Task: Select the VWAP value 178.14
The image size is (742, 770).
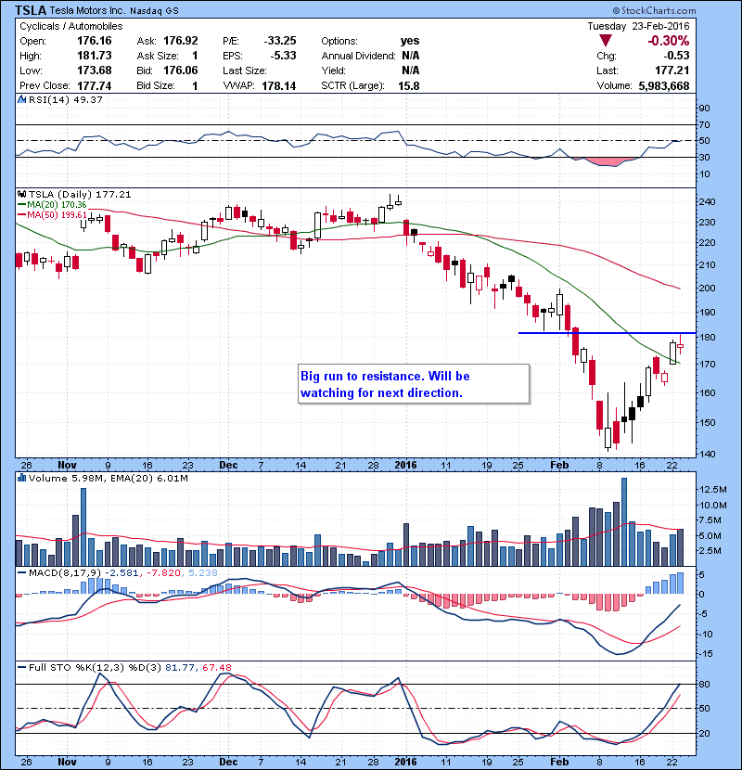Action: point(279,86)
